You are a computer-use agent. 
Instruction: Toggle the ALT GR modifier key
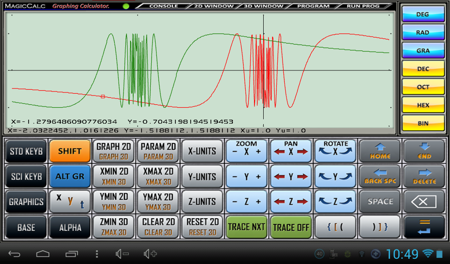(69, 176)
